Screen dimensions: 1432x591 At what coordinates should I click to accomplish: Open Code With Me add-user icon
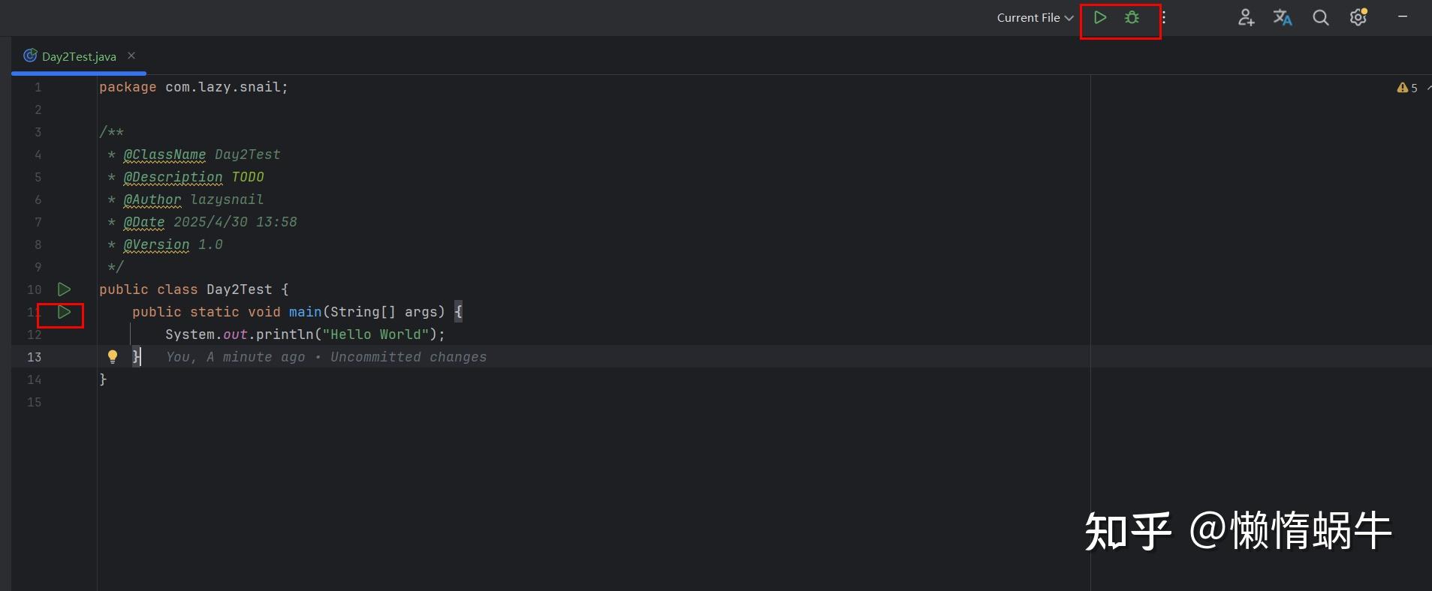tap(1246, 17)
